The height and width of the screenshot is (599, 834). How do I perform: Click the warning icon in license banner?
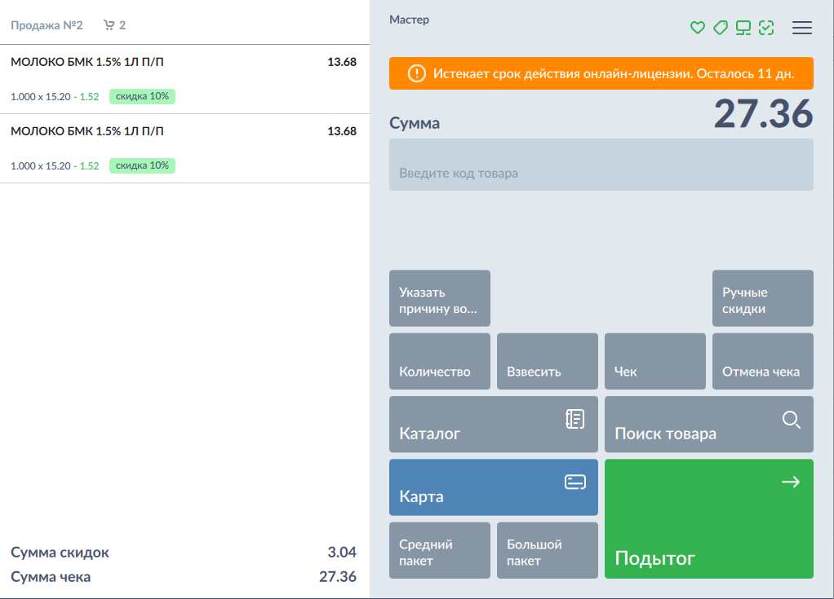pos(416,73)
